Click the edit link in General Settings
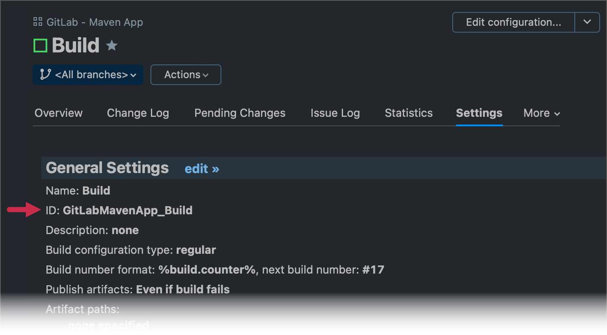The width and height of the screenshot is (607, 335). [202, 168]
